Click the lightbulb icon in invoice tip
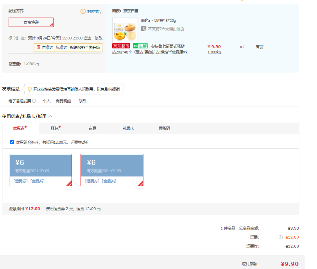This screenshot has height=269, width=317. [x=29, y=89]
